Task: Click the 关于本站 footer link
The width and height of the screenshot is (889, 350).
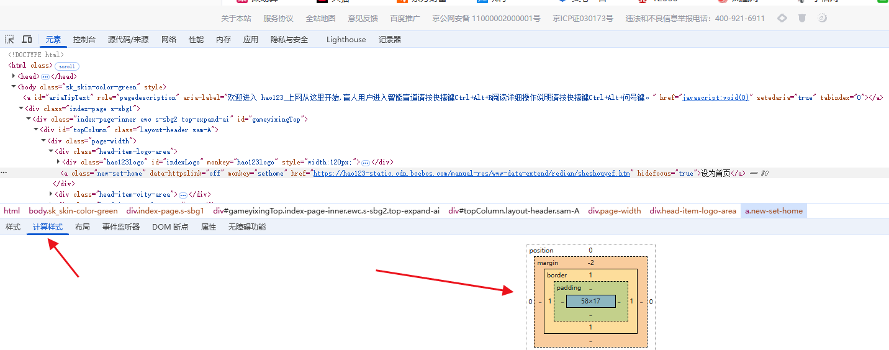Action: point(237,19)
